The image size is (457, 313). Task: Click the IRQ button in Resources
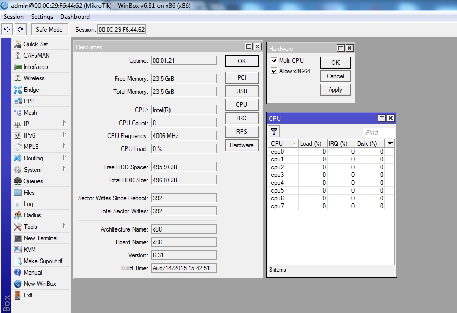(x=242, y=118)
